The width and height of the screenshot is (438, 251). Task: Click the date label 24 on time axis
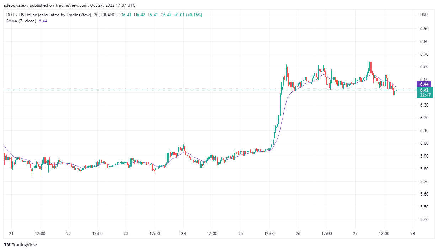[183, 234]
